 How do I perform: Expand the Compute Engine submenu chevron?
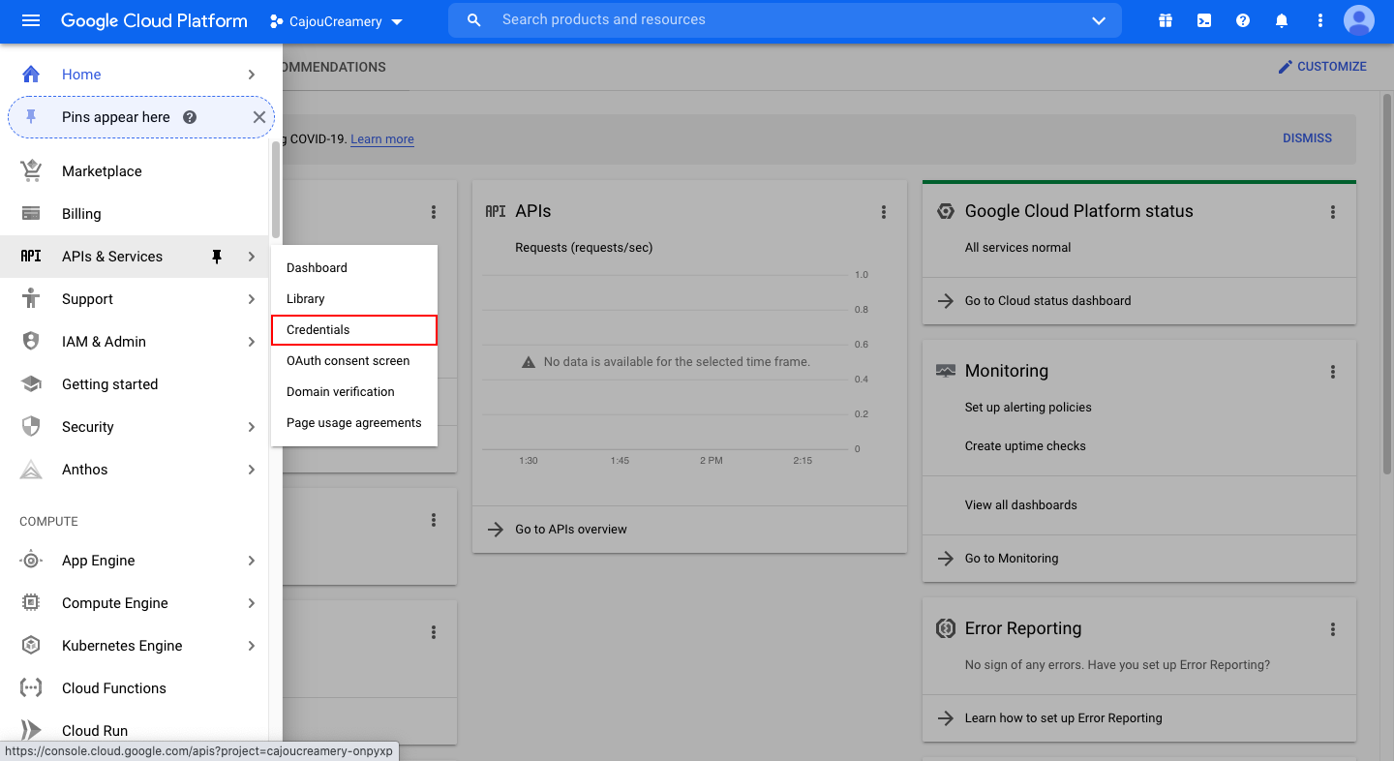click(x=251, y=603)
